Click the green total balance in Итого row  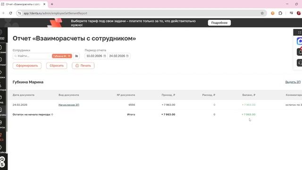[x=249, y=114]
